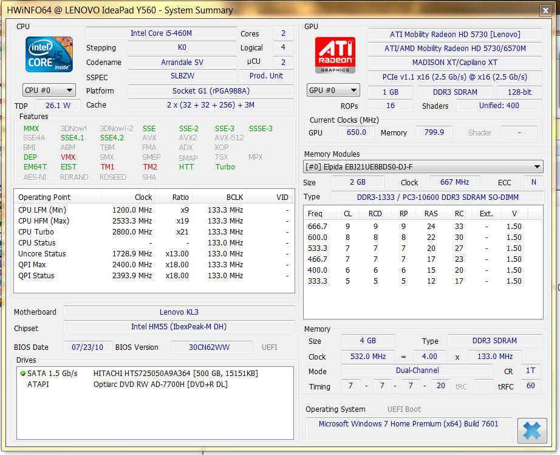Click the tRFC value 60
The width and height of the screenshot is (560, 455).
click(531, 386)
